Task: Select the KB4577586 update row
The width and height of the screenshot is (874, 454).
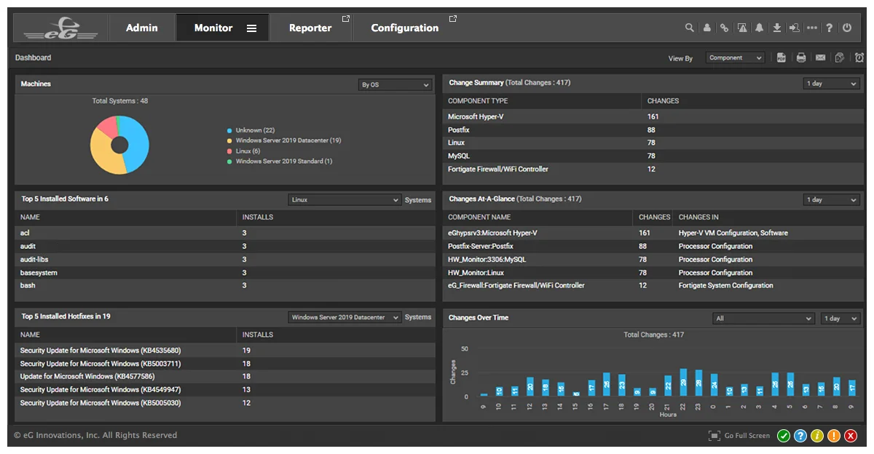Action: click(x=225, y=376)
